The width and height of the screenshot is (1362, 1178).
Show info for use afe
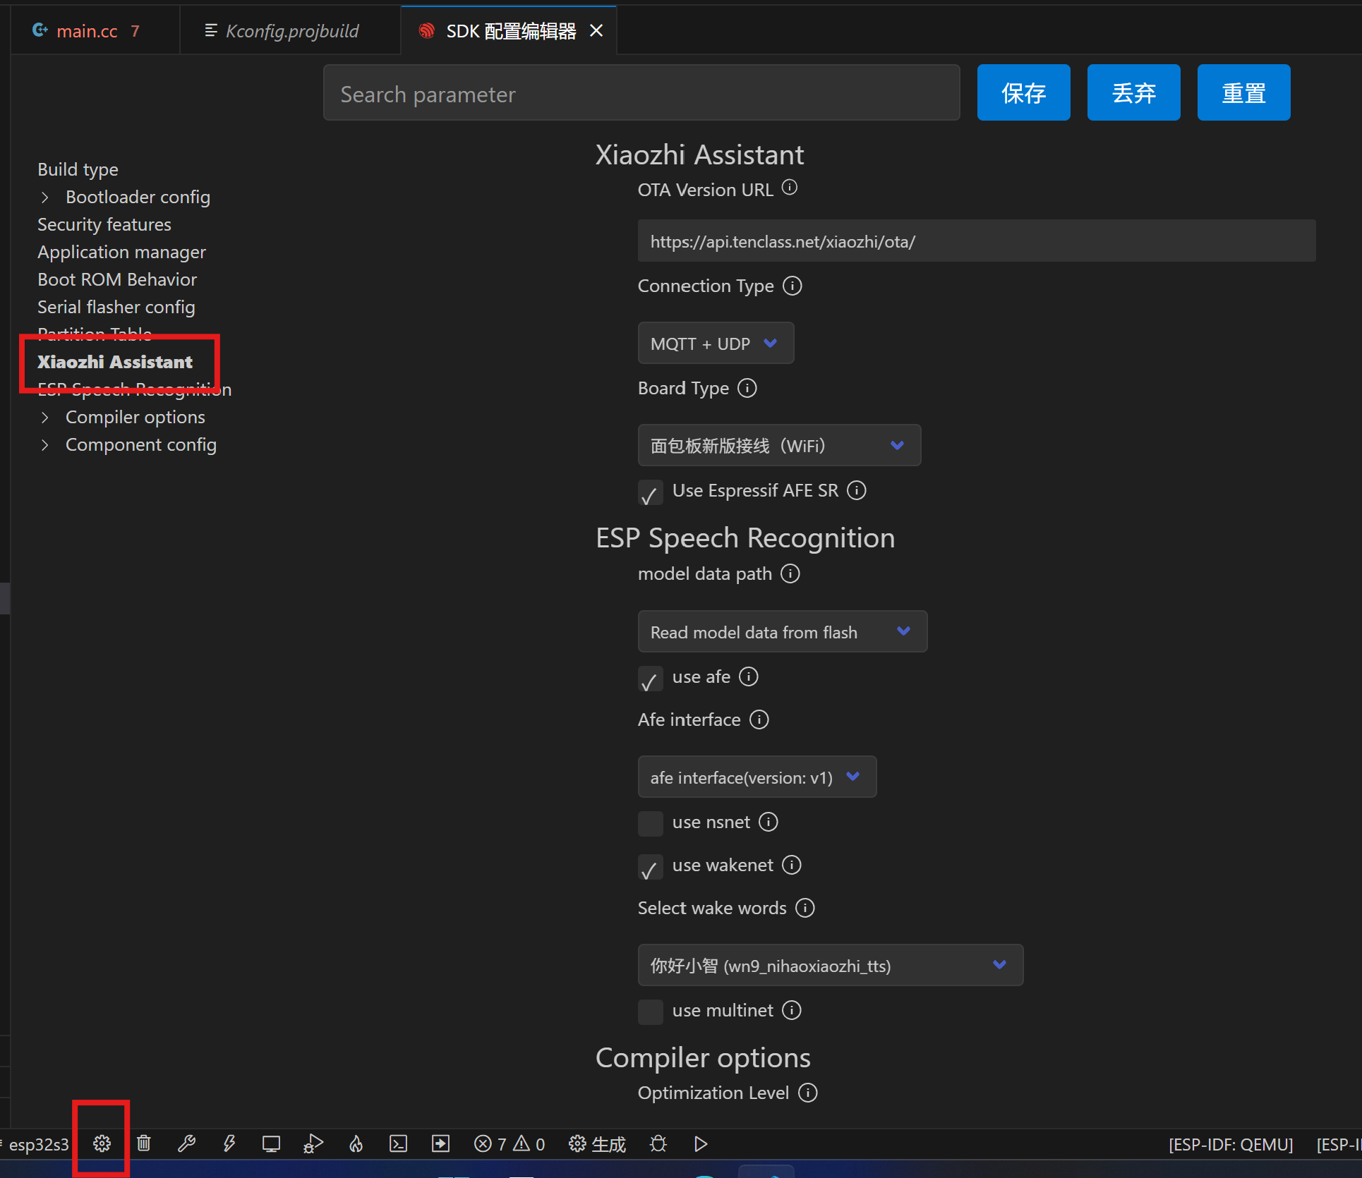(749, 676)
